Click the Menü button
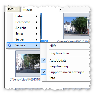The width and height of the screenshot is (96, 95). click(x=12, y=9)
